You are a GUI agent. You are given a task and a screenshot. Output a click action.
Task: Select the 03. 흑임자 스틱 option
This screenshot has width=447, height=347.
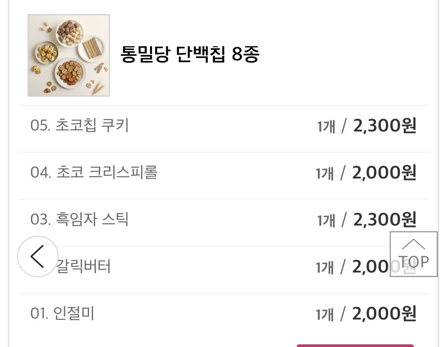click(80, 219)
